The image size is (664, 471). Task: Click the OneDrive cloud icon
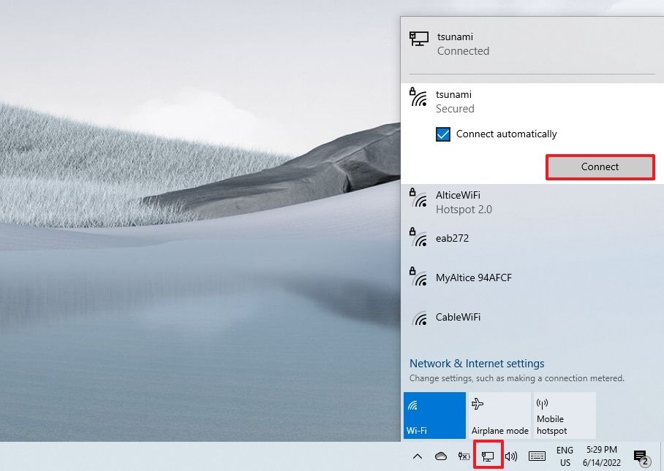click(x=439, y=456)
